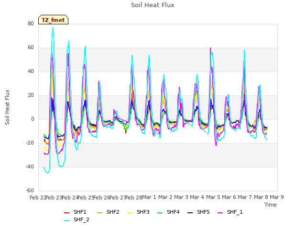
Task: Click the Mar 5 x-axis label
Action: tap(213, 197)
